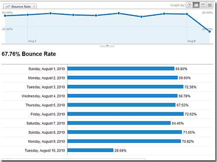
Task: Select the last data point at 40% drop
Action: (210, 31)
